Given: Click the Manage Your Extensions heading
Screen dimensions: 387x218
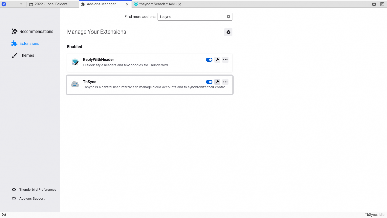Looking at the screenshot, I should 96,32.
